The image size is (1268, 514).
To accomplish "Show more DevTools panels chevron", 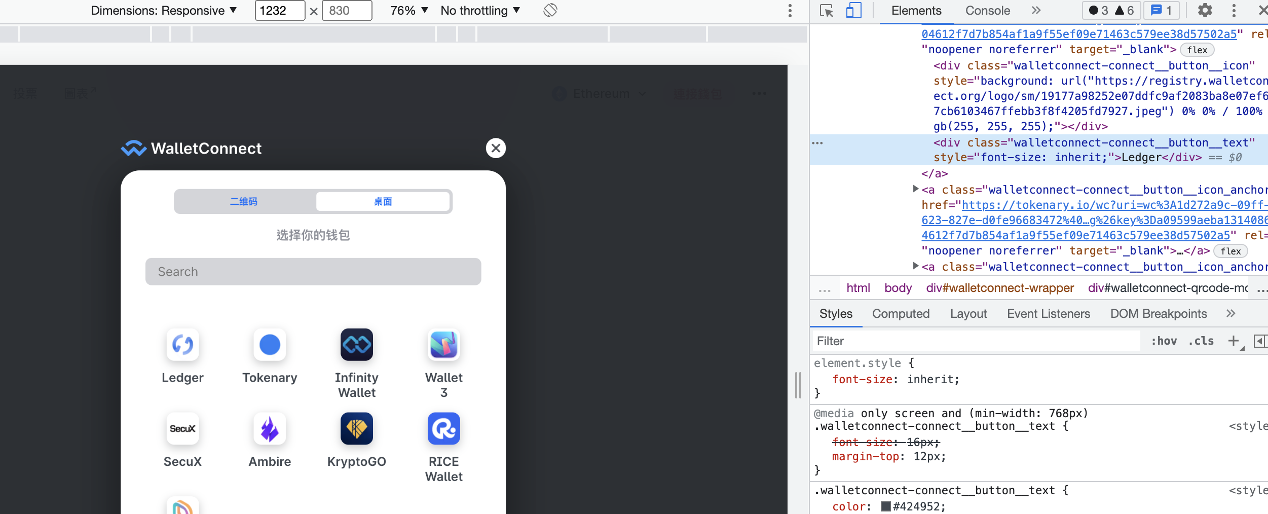I will pyautogui.click(x=1036, y=10).
